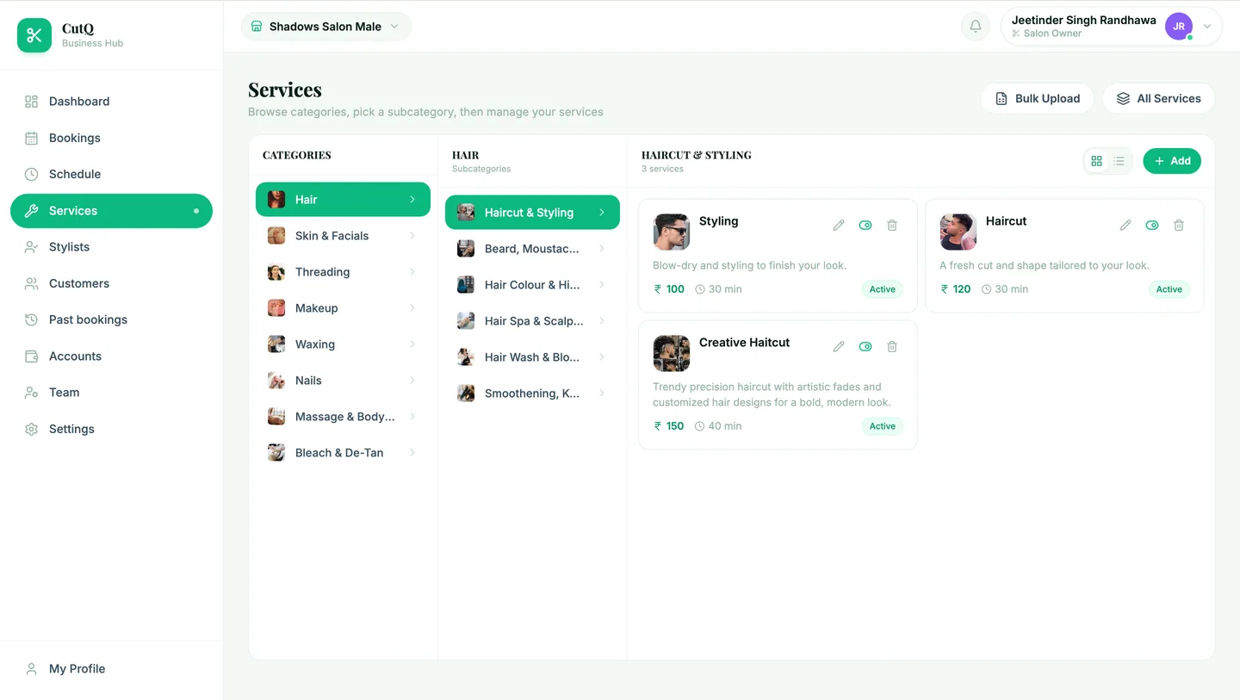1240x700 pixels.
Task: Toggle visibility eye of Styling service
Action: coord(865,226)
